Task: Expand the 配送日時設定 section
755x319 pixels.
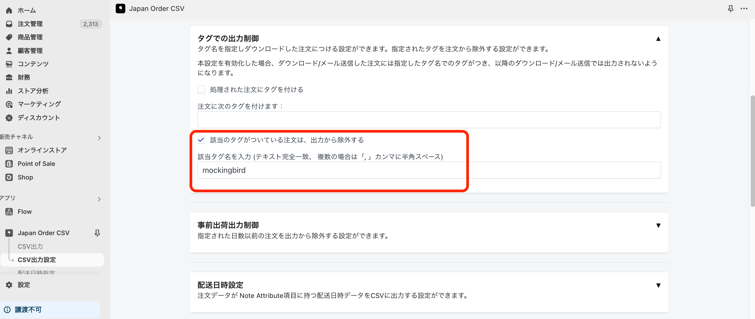Action: coord(658,285)
